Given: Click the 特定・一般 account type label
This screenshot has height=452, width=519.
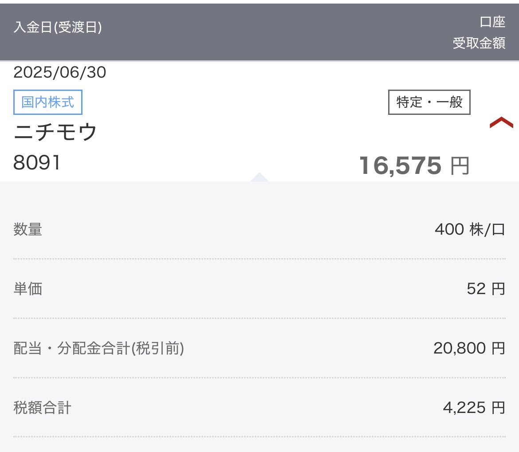Looking at the screenshot, I should [429, 102].
